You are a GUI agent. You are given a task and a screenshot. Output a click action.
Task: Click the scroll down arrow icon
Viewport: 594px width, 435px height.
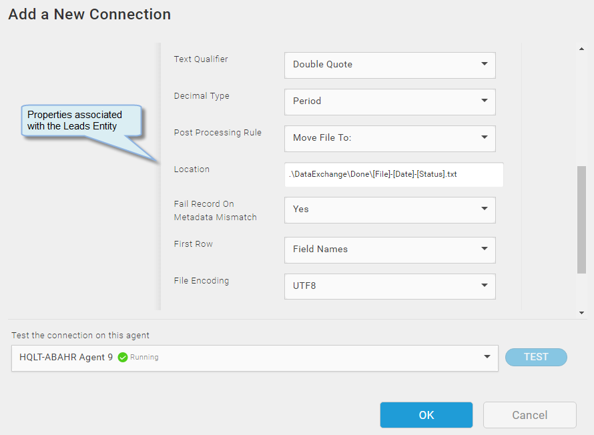(x=581, y=313)
